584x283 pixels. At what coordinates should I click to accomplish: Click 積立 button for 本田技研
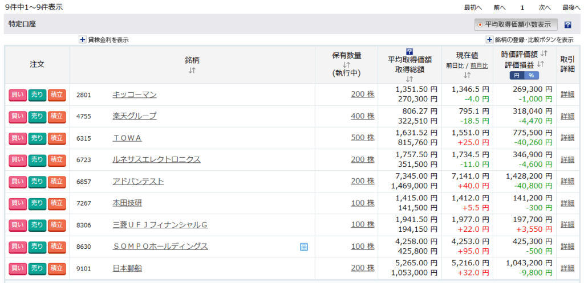click(x=56, y=204)
